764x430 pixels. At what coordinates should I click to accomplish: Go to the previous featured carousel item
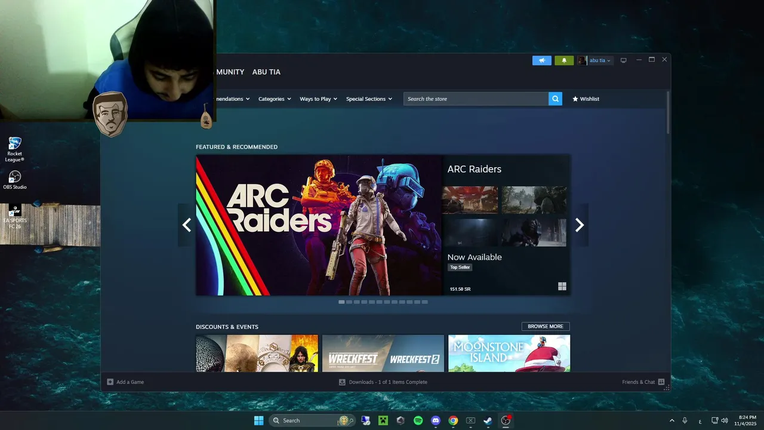[186, 225]
